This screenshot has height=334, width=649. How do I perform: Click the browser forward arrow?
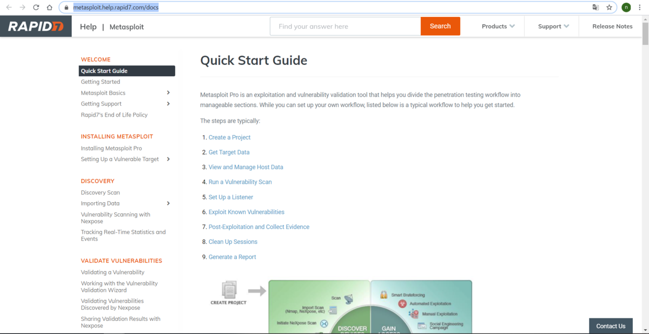[22, 8]
